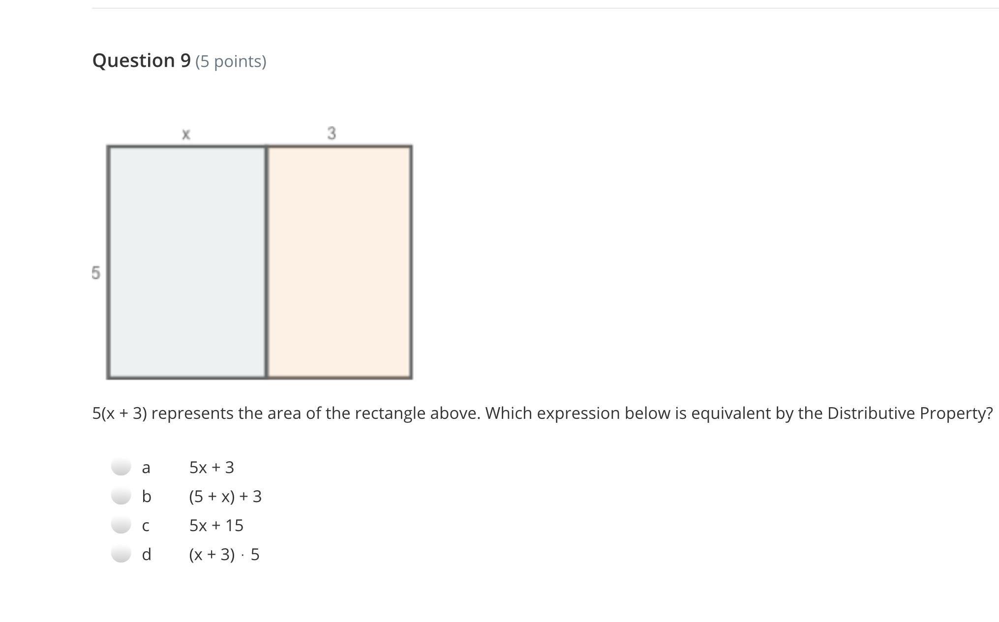
Task: Click the blue-gray left rectangle
Action: coord(187,262)
